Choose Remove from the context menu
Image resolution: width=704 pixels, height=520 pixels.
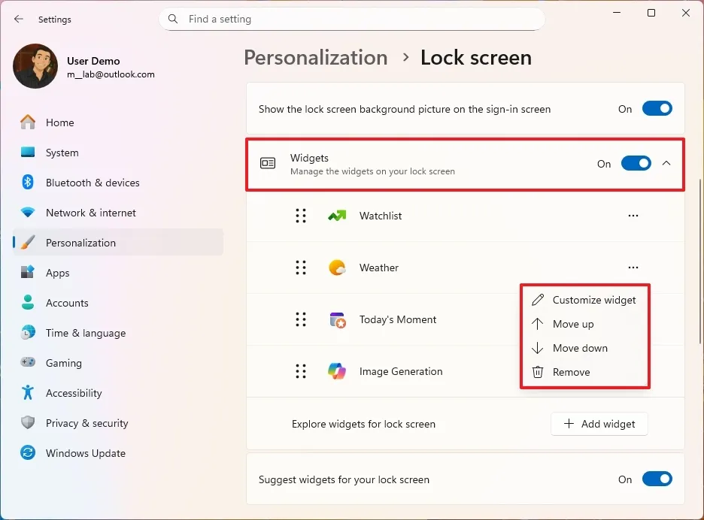coord(572,372)
